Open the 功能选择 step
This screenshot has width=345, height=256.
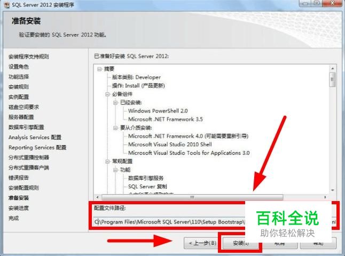(x=19, y=77)
